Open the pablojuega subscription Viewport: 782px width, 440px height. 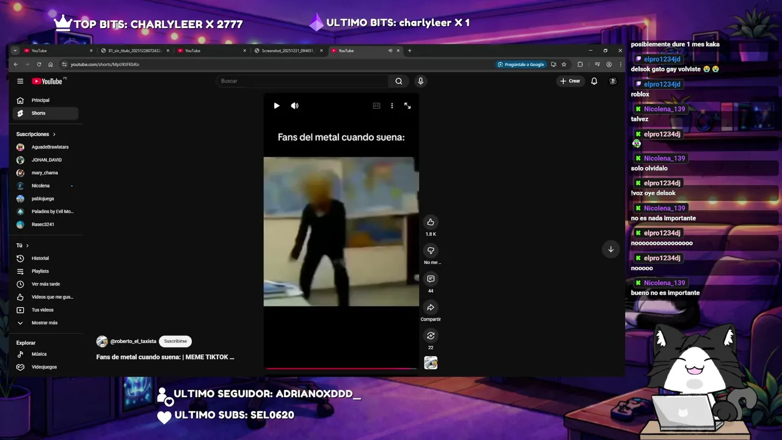point(45,199)
